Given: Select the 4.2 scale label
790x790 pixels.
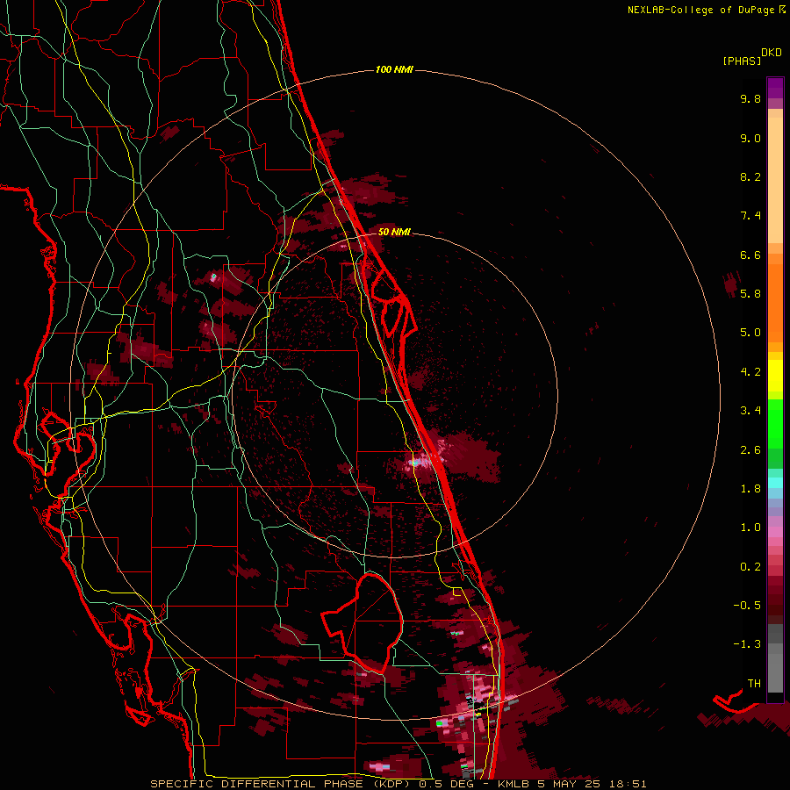Looking at the screenshot, I should click(750, 372).
